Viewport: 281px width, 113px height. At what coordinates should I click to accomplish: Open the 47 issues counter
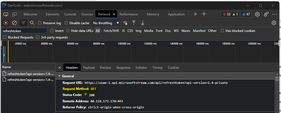(246, 14)
